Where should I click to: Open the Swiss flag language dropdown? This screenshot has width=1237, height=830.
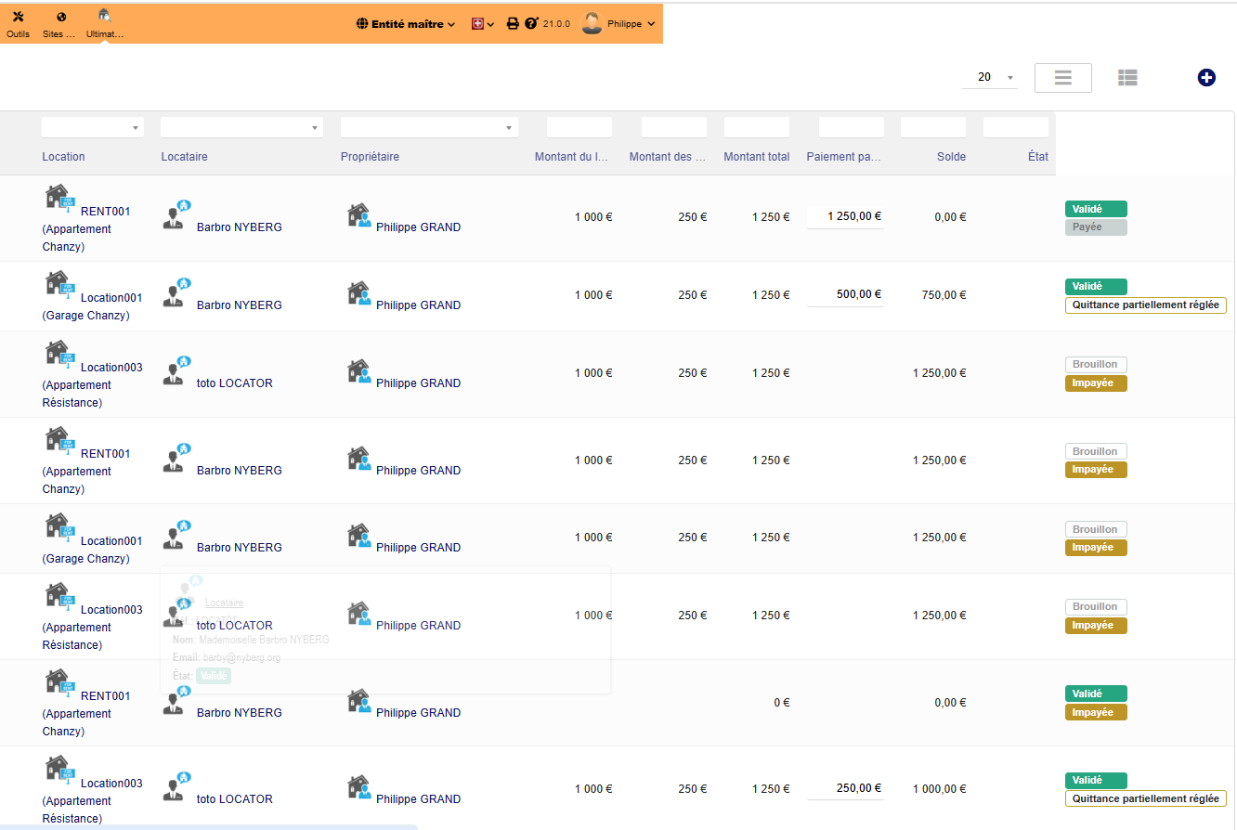pyautogui.click(x=483, y=24)
